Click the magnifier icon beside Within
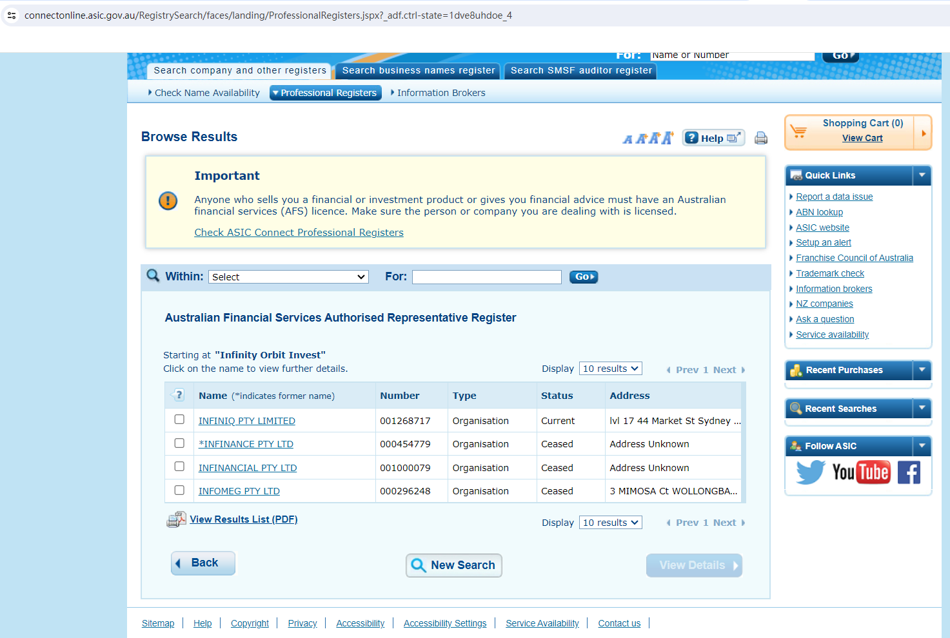Viewport: 950px width, 638px height. pyautogui.click(x=153, y=276)
